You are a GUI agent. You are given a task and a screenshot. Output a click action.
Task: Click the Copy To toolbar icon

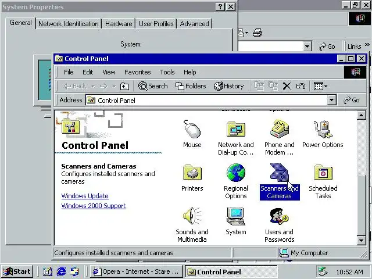coord(273,86)
